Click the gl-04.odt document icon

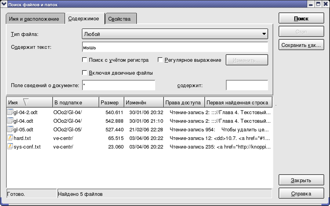10,121
